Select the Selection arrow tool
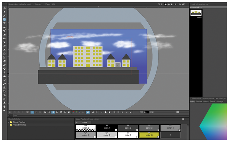 pos(4,12)
